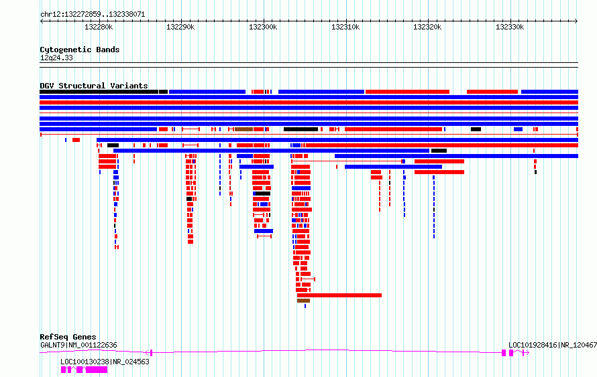Click the 132300k ruler tick label
The width and height of the screenshot is (597, 377).
(x=263, y=27)
